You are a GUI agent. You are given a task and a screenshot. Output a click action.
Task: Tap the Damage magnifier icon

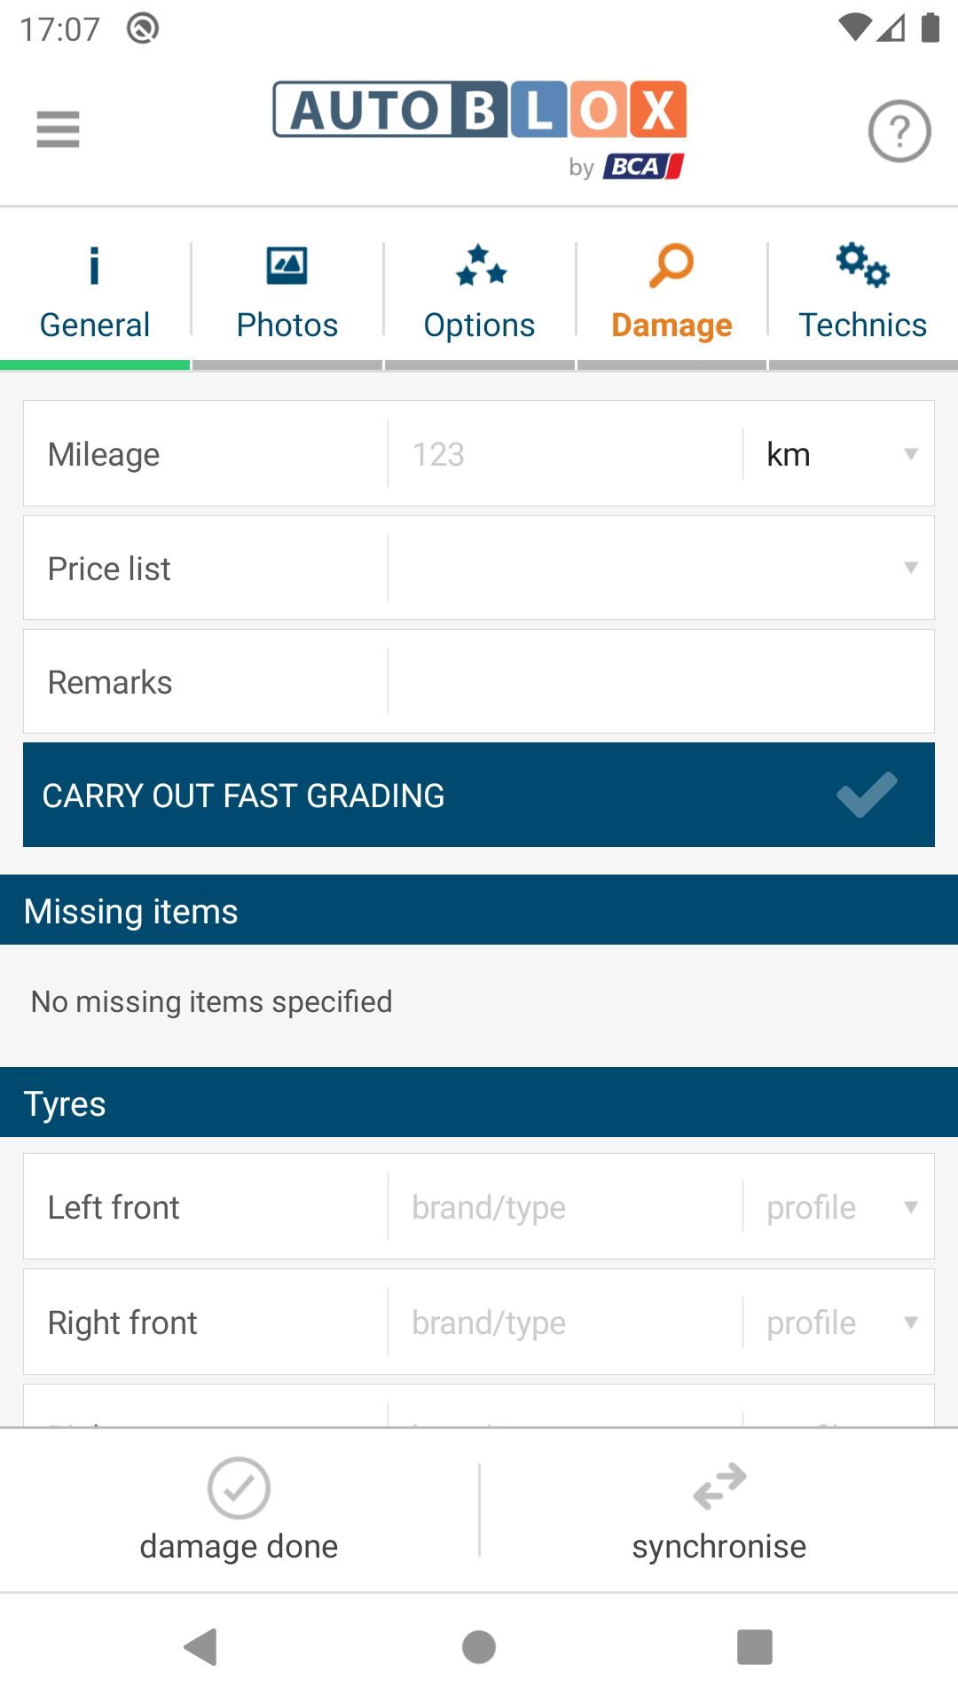[x=671, y=265]
